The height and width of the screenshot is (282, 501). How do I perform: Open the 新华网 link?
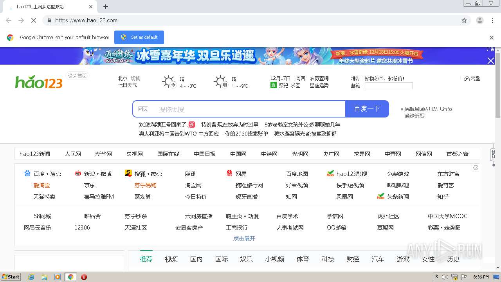pos(103,154)
